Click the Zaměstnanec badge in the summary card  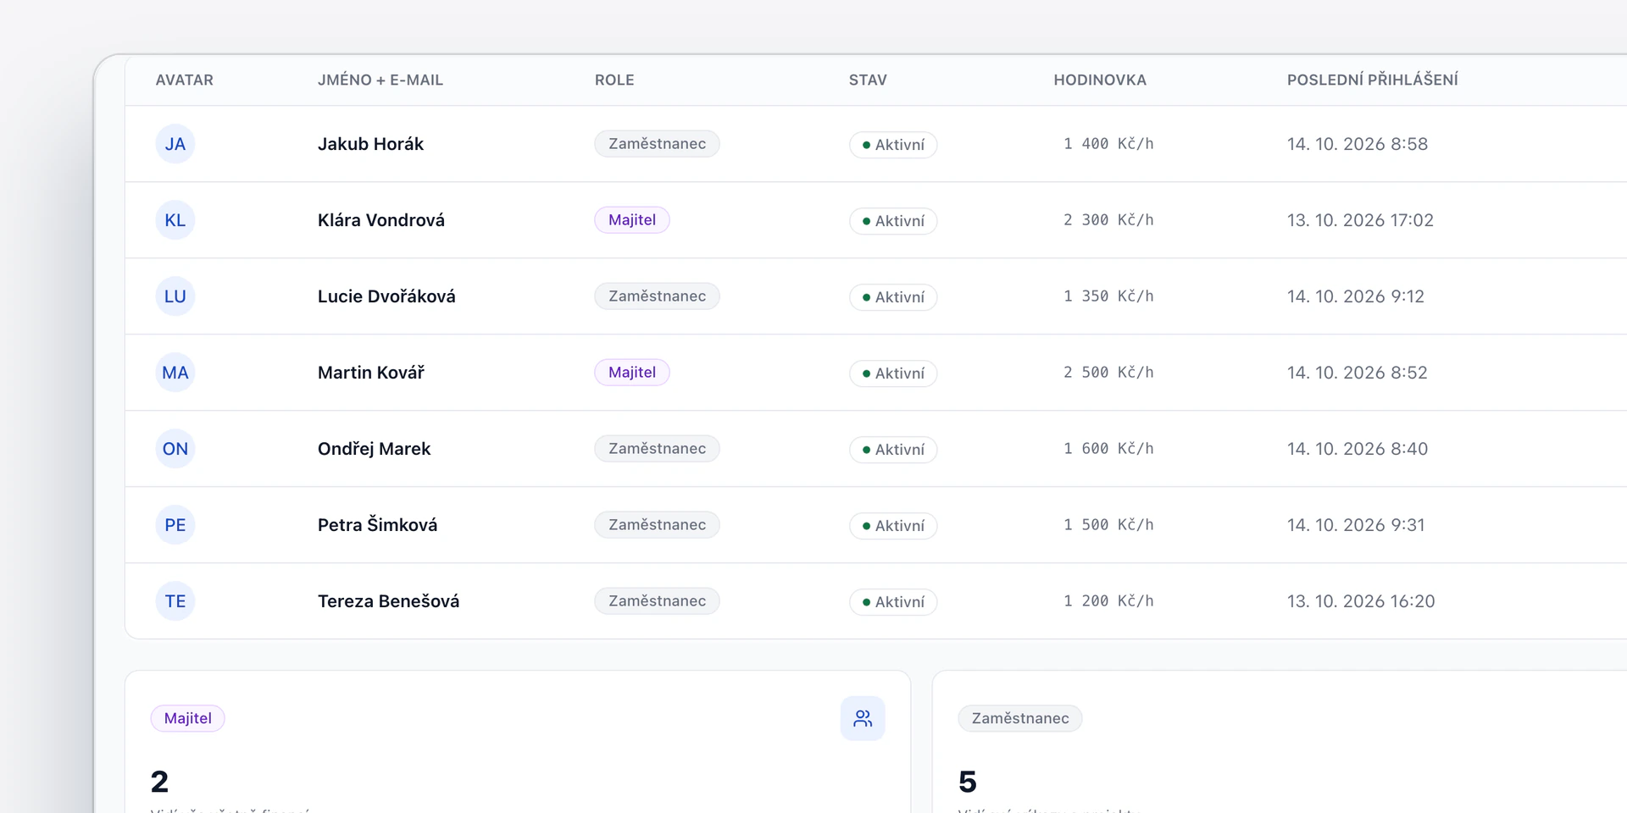[x=1020, y=718]
